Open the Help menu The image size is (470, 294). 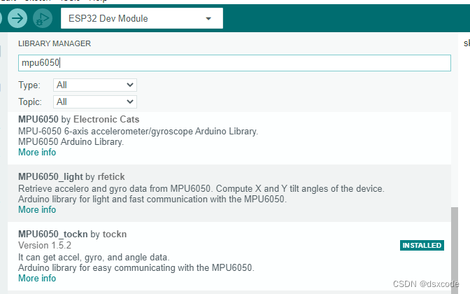point(97,1)
